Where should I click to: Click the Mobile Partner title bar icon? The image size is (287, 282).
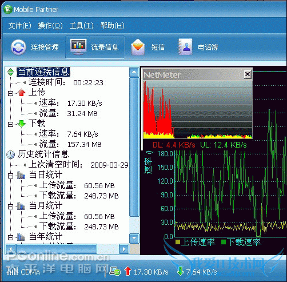(x=8, y=9)
